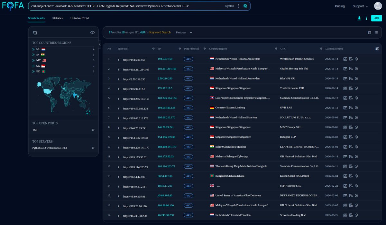Click the cube icon for 176.97.117.5 row
Screen dimensions: 386x225
(x=356, y=88)
